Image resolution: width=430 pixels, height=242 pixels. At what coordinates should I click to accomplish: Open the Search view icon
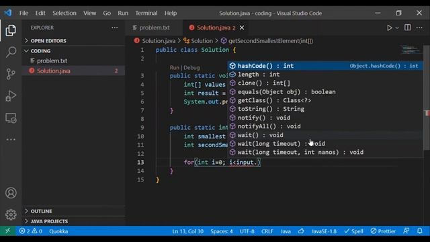pos(11,52)
